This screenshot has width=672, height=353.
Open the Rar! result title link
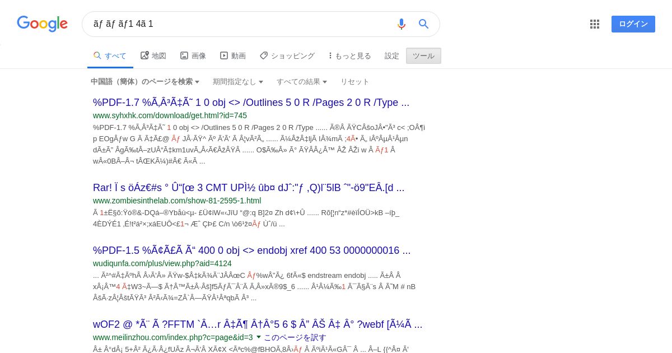click(x=249, y=188)
